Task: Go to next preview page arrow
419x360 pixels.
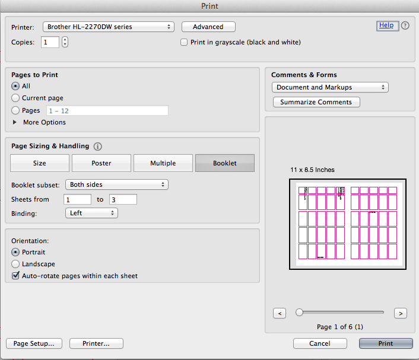Action: click(x=400, y=313)
